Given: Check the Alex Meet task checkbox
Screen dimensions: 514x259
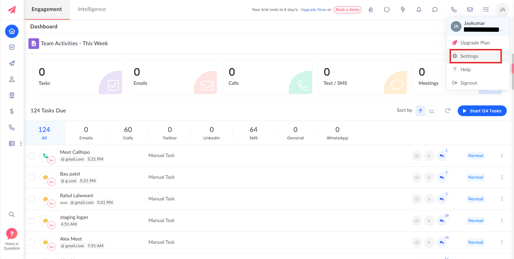Looking at the screenshot, I should click(x=32, y=242).
